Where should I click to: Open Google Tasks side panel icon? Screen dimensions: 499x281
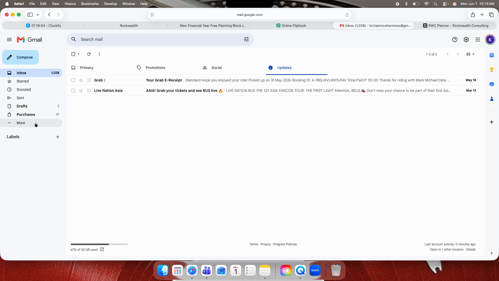click(491, 84)
